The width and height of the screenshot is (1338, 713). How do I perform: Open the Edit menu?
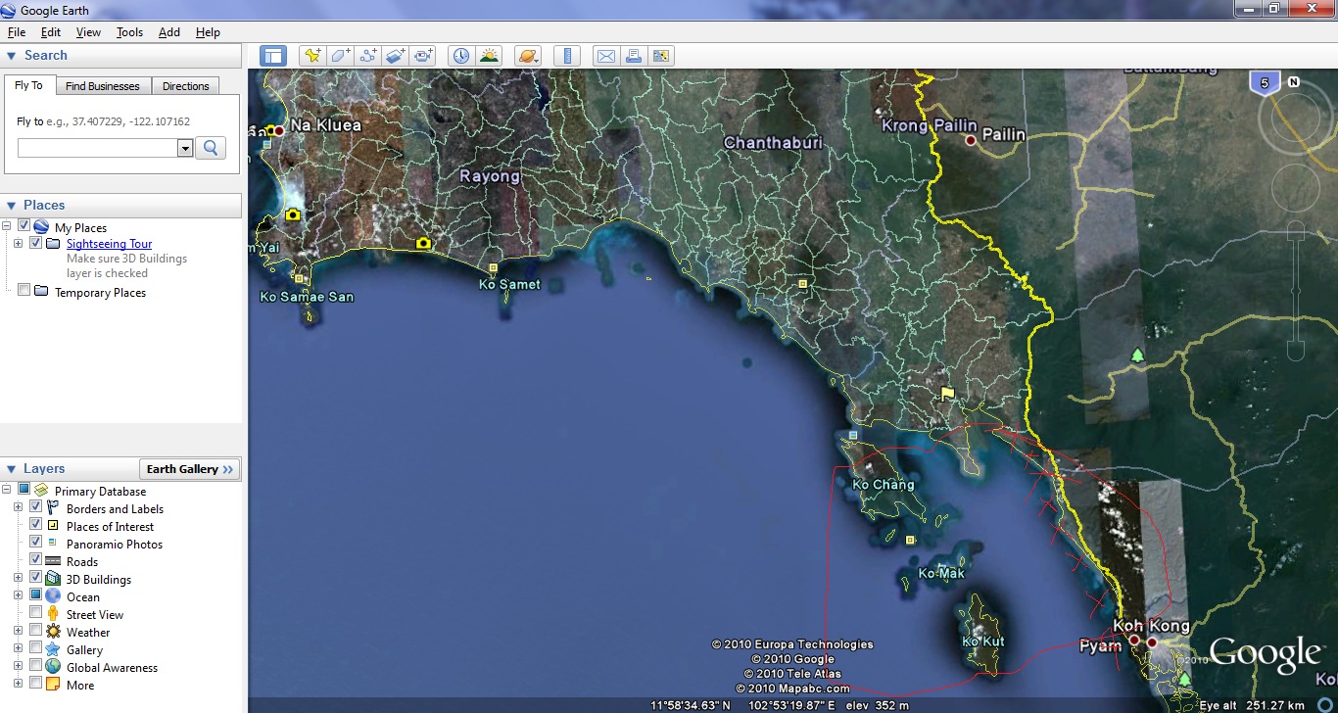(51, 32)
